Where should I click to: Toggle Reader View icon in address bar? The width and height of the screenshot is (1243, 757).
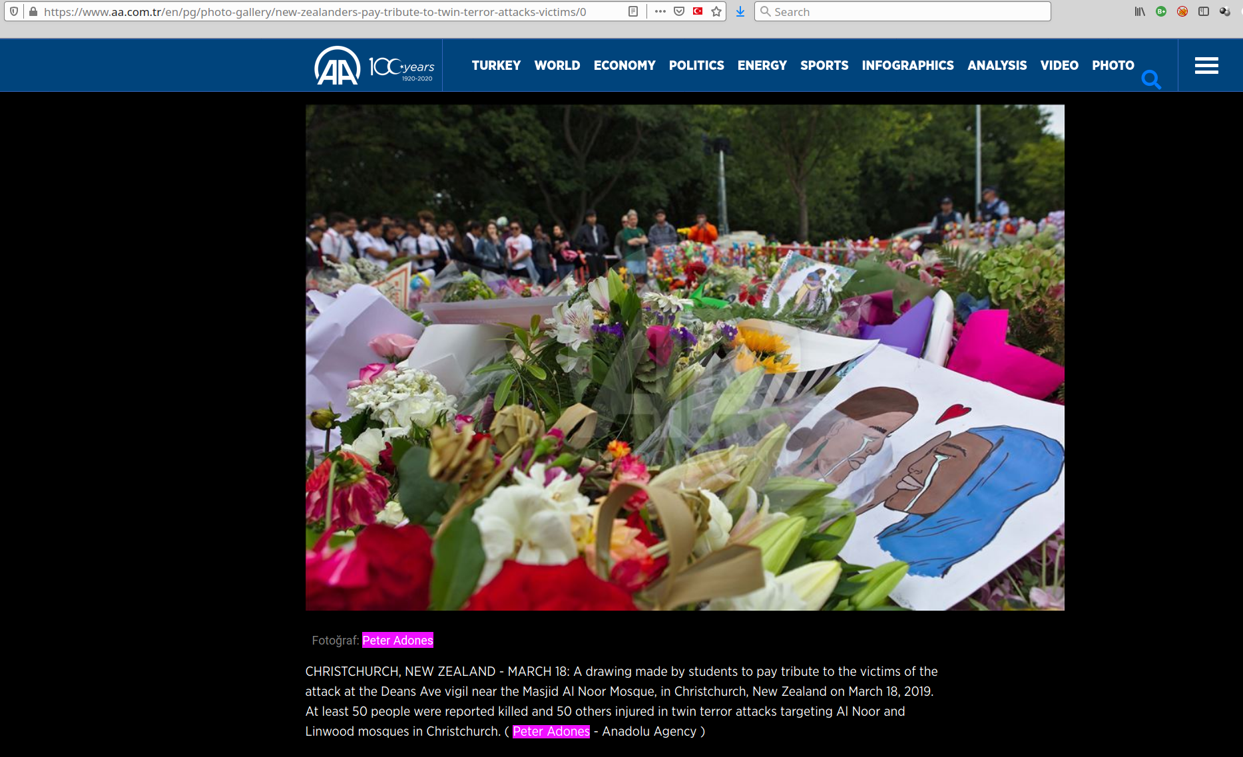pos(633,11)
